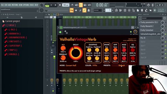Click the green plug icon in plugin wrapper
The image size is (167, 94).
click(x=60, y=32)
